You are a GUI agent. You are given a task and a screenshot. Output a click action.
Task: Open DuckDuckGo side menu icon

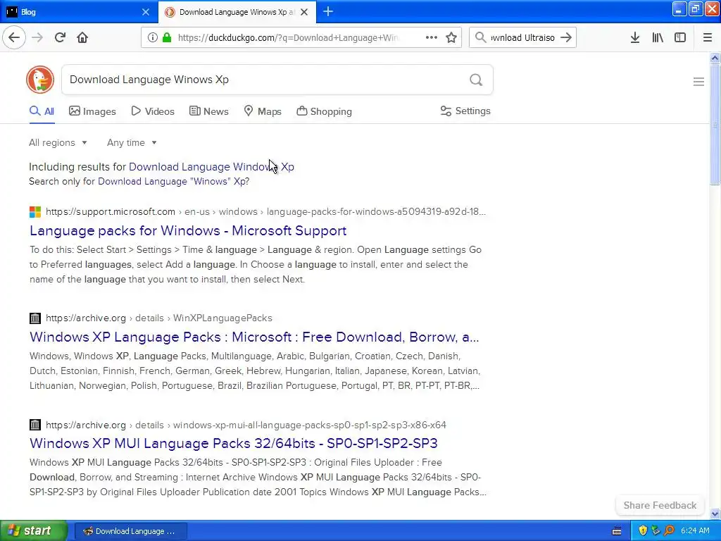(x=698, y=82)
